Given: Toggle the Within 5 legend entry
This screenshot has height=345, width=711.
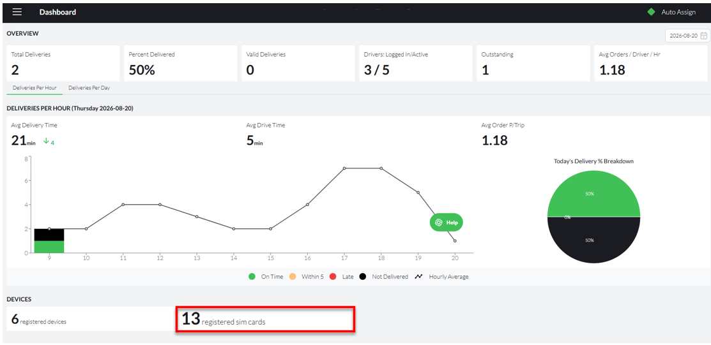Looking at the screenshot, I should click(306, 277).
